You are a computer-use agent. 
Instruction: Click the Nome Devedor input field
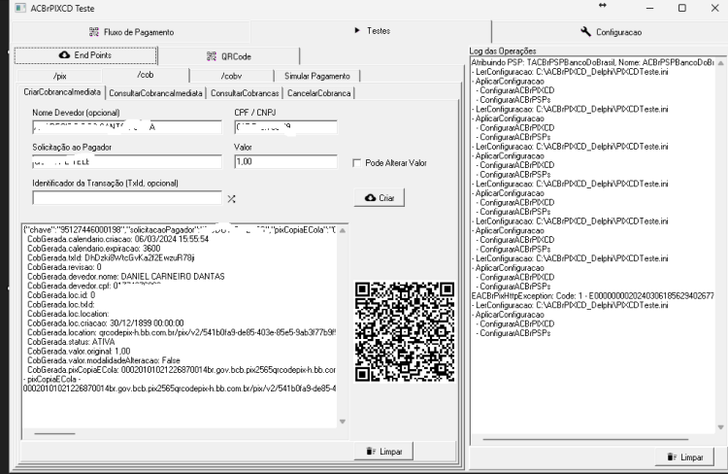(127, 127)
